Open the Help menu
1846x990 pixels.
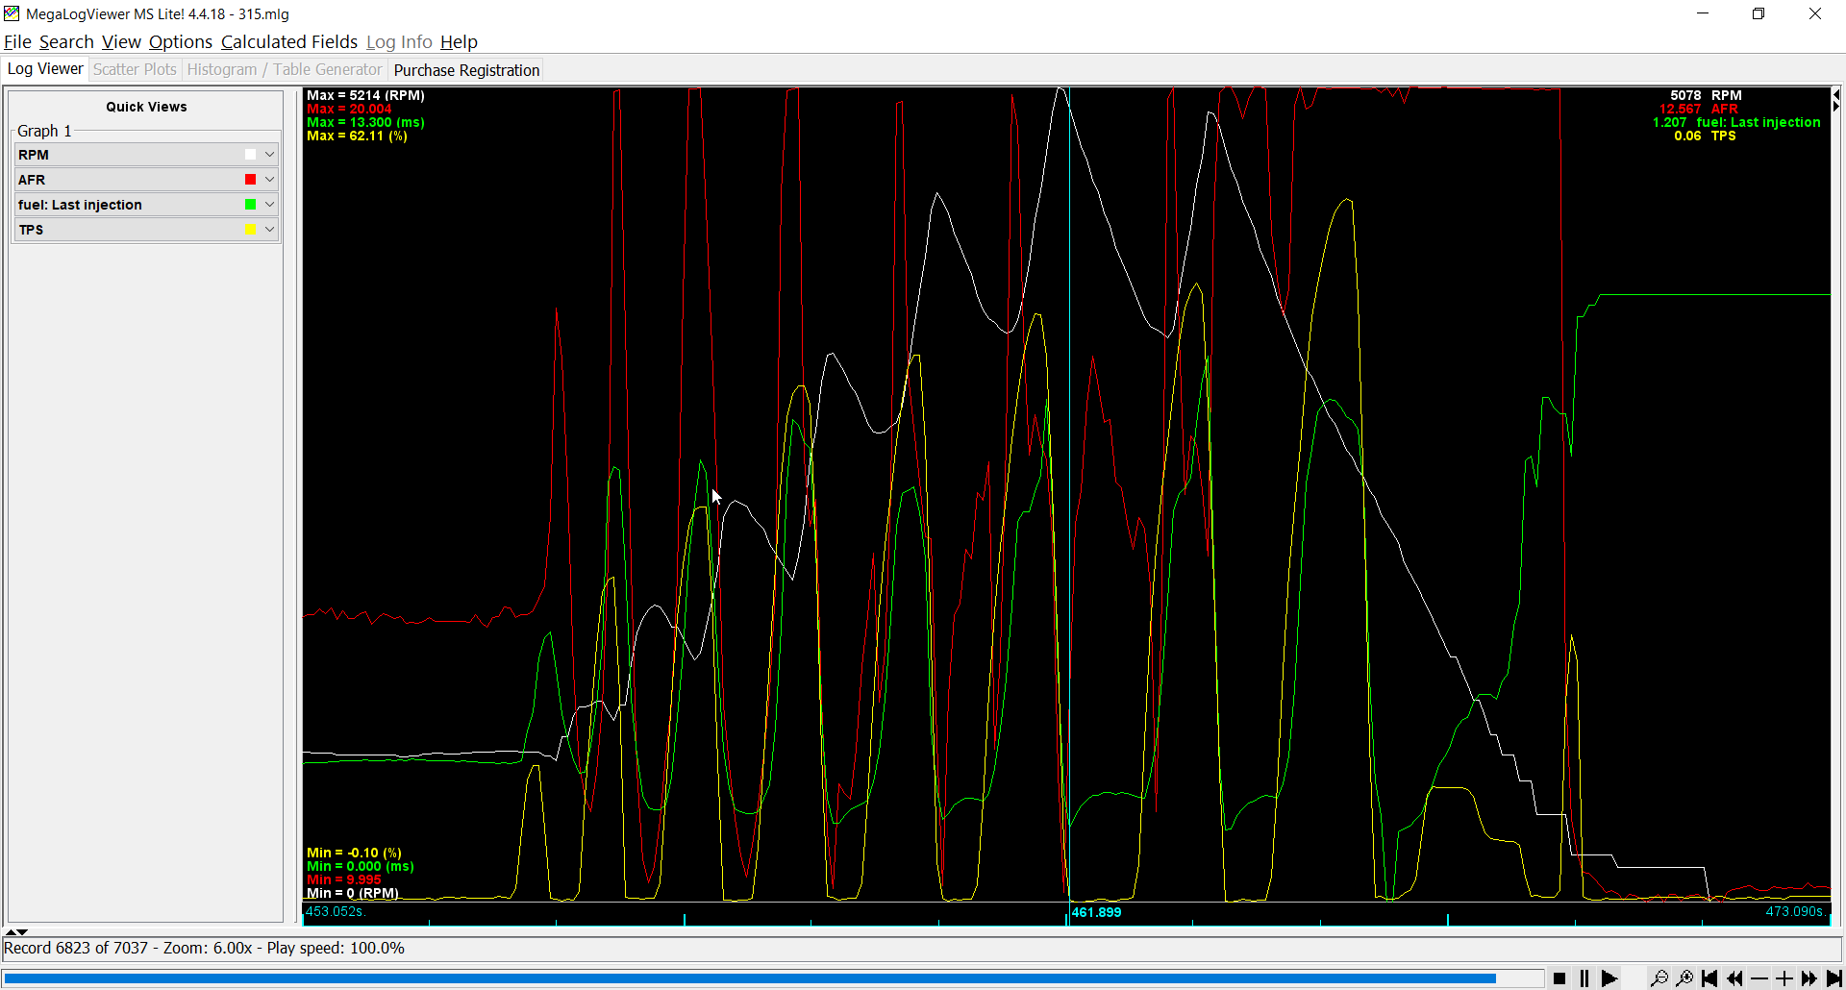tap(459, 42)
